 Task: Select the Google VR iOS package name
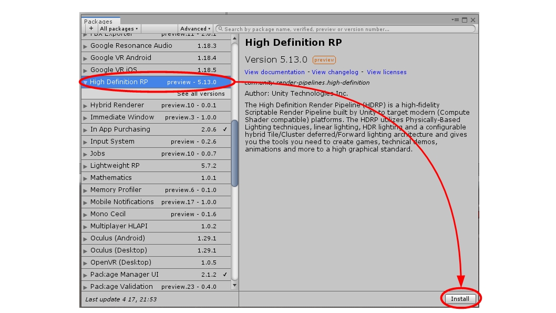[114, 69]
